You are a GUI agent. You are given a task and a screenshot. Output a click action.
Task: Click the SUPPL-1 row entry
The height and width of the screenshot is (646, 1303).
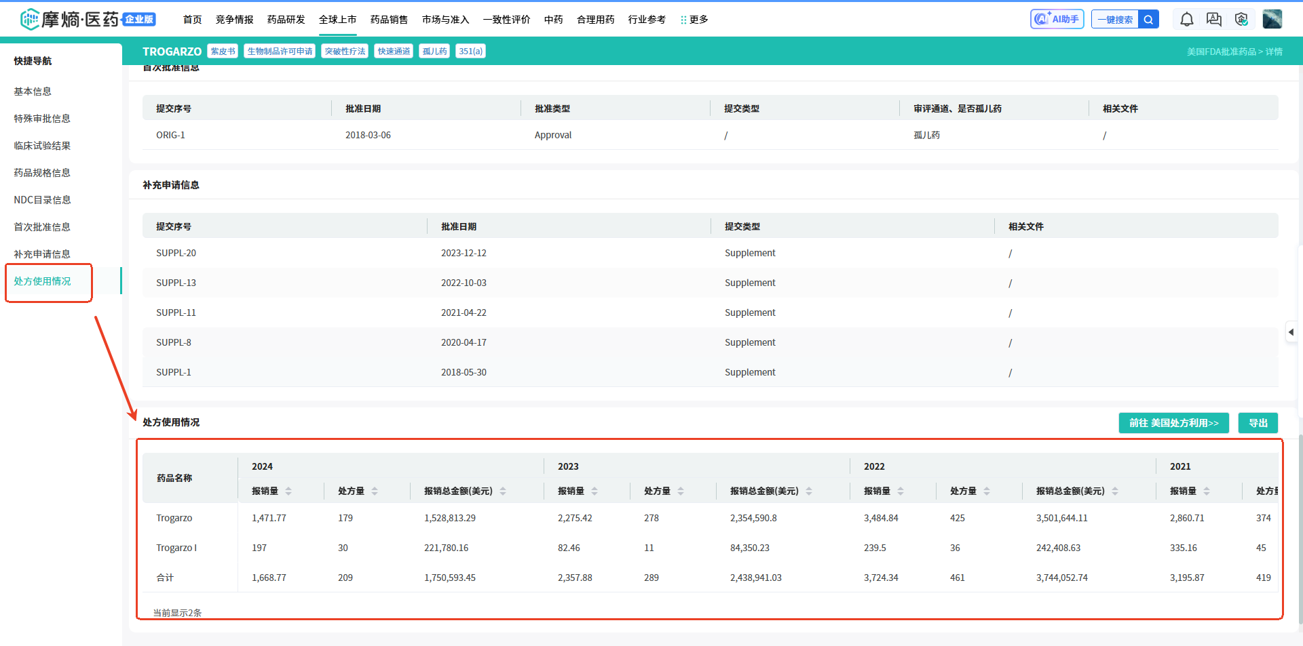pyautogui.click(x=174, y=372)
